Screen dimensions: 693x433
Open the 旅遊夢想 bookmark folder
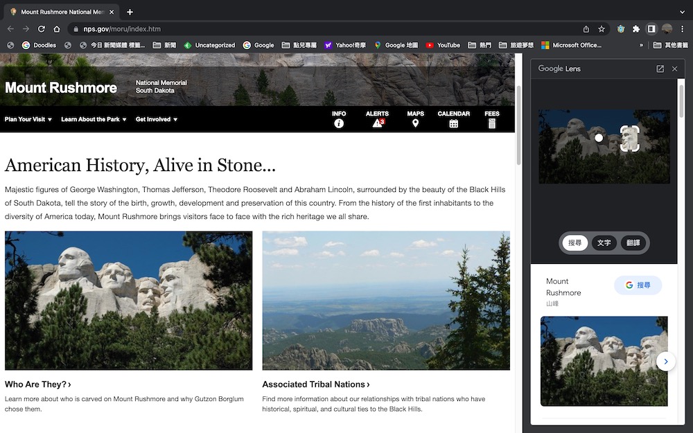[x=516, y=45]
